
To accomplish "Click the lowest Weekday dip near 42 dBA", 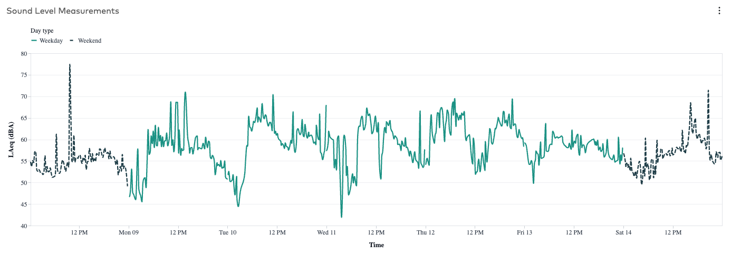I will pyautogui.click(x=341, y=217).
